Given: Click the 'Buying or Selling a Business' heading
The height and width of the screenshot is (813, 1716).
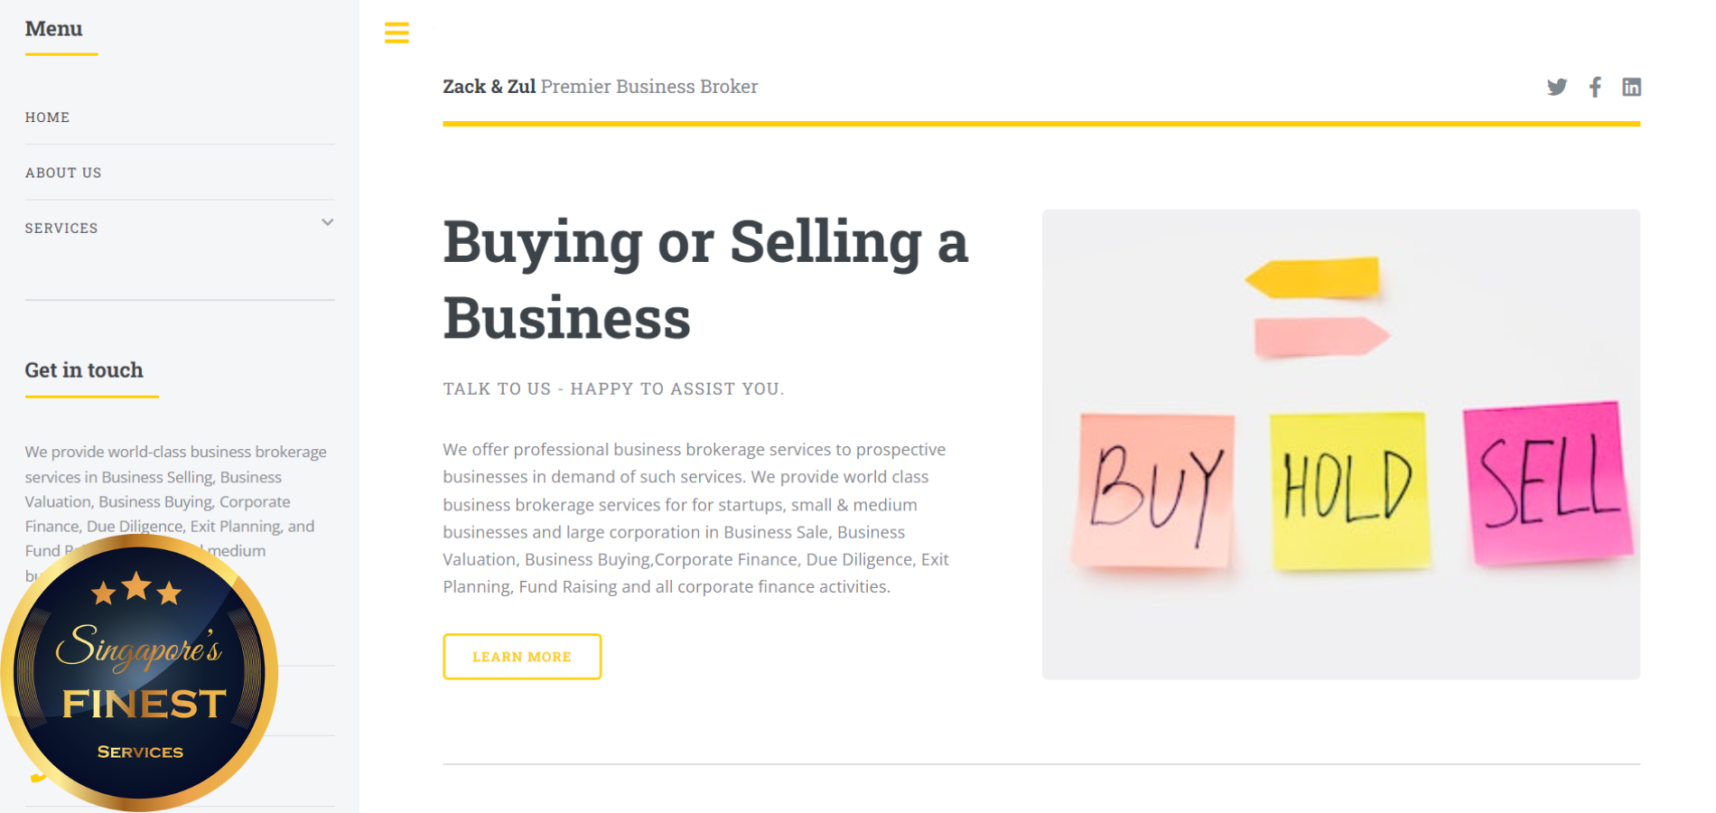Looking at the screenshot, I should point(704,279).
